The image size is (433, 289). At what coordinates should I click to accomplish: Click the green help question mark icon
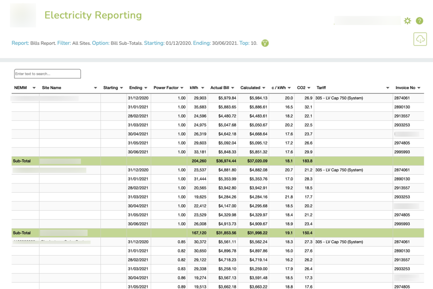[420, 21]
